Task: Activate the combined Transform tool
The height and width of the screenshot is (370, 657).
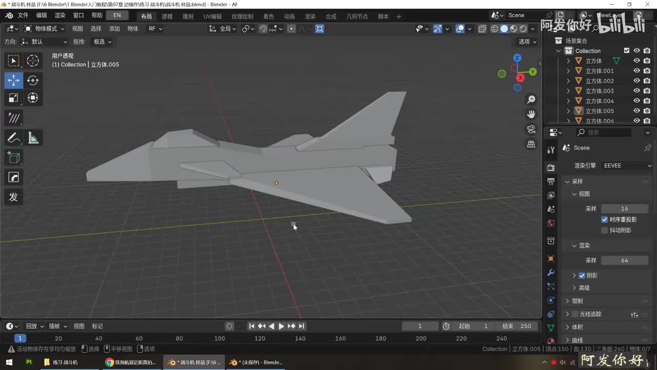Action: point(33,98)
